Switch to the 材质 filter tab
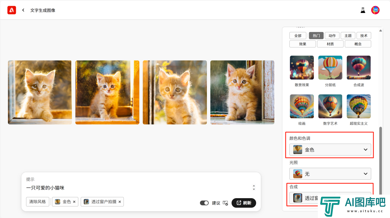The height and width of the screenshot is (218, 390). pyautogui.click(x=330, y=44)
